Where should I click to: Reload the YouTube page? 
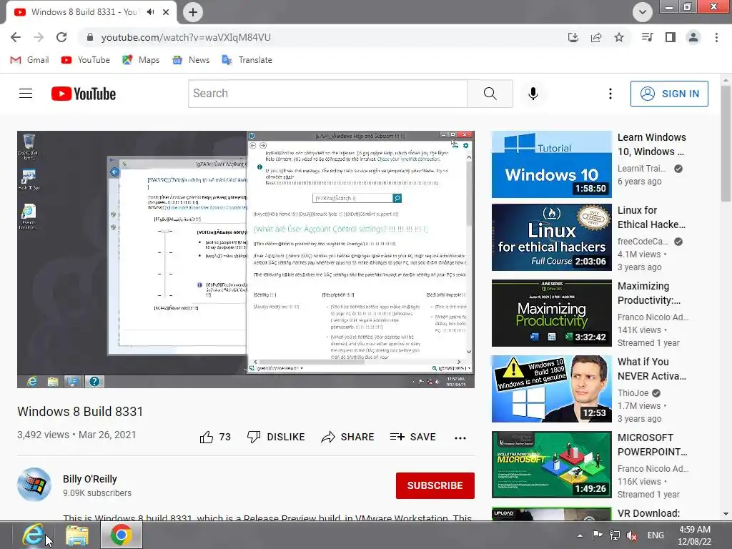point(61,37)
